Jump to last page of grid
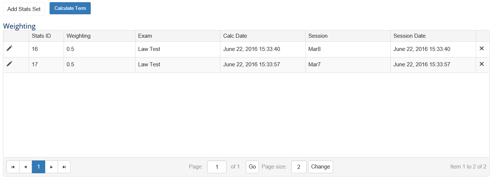 click(64, 167)
